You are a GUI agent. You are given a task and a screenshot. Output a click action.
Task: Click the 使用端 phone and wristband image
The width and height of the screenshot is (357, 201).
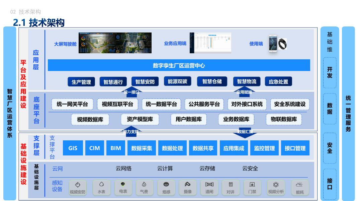pos(278,43)
